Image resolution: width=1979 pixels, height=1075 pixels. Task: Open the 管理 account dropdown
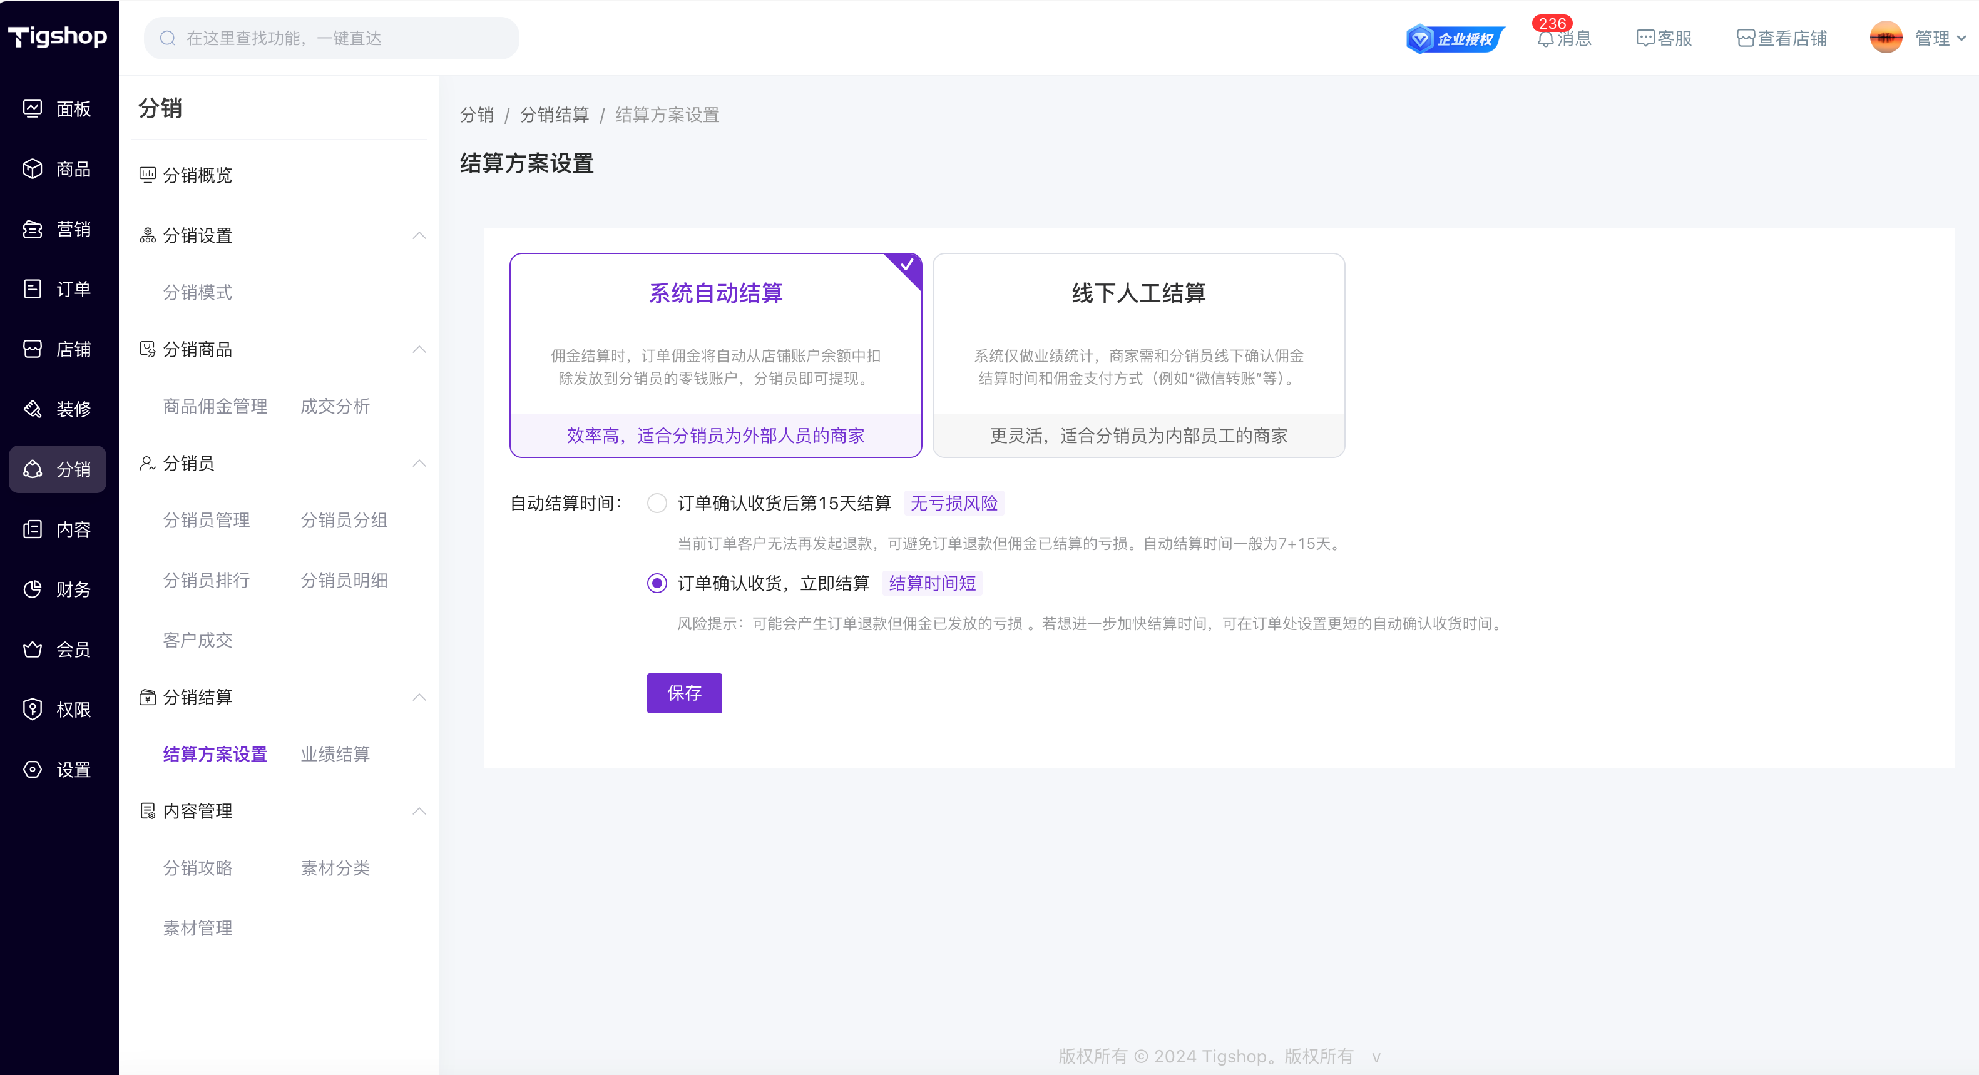pos(1941,38)
